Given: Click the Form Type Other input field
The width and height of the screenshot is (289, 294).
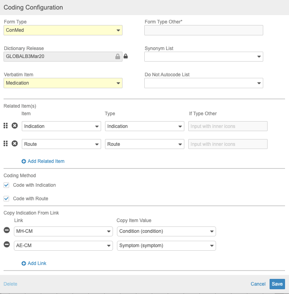Looking at the screenshot, I should 204,30.
